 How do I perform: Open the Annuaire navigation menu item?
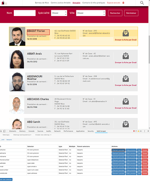[76, 3]
